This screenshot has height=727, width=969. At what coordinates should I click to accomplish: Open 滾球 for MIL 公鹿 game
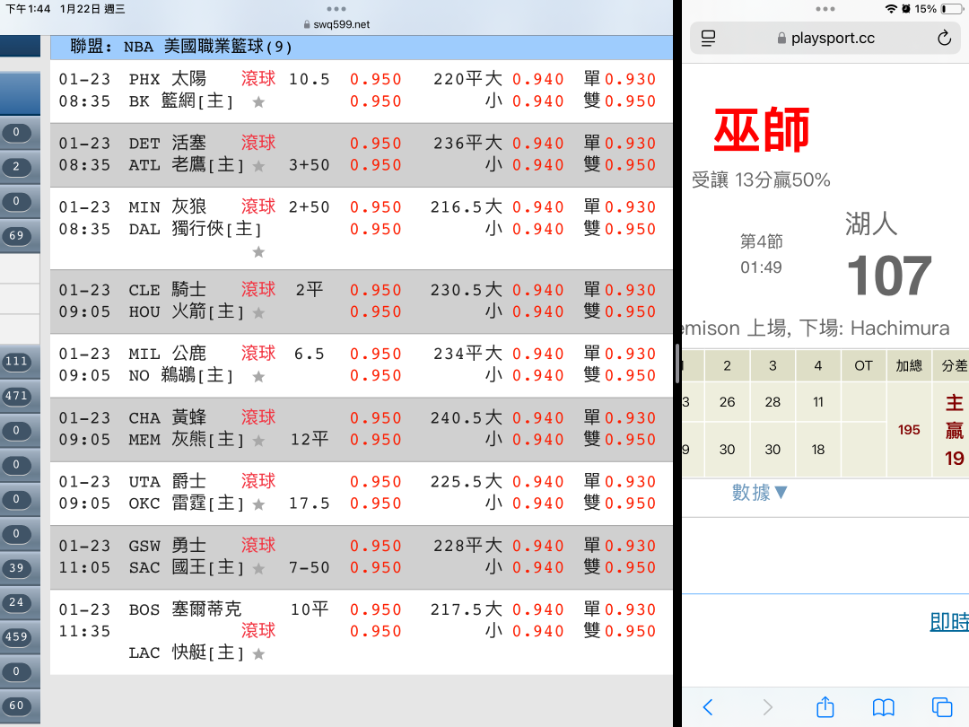258,353
